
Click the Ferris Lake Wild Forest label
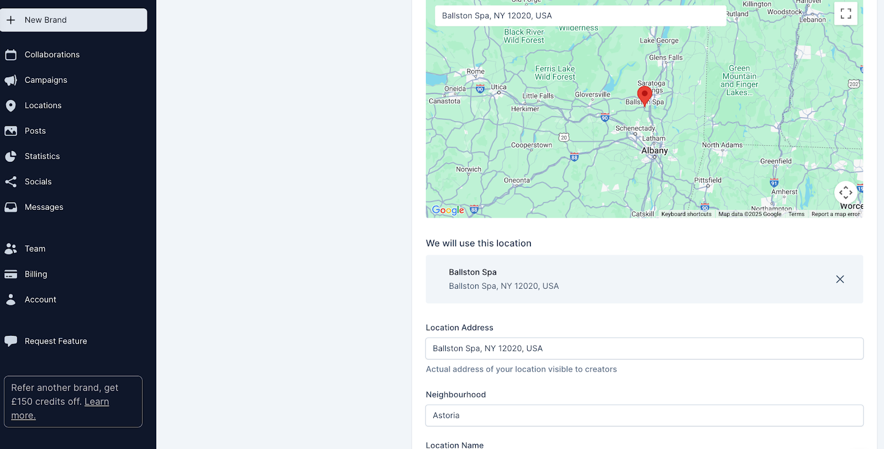(555, 73)
